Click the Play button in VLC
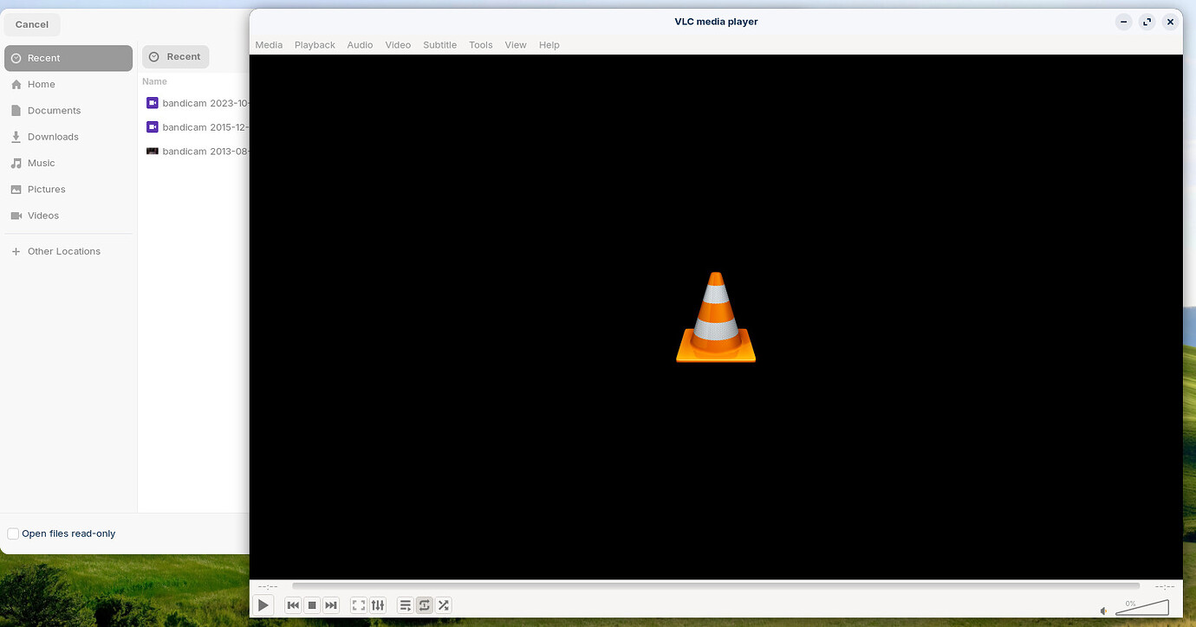This screenshot has width=1196, height=627. point(263,604)
